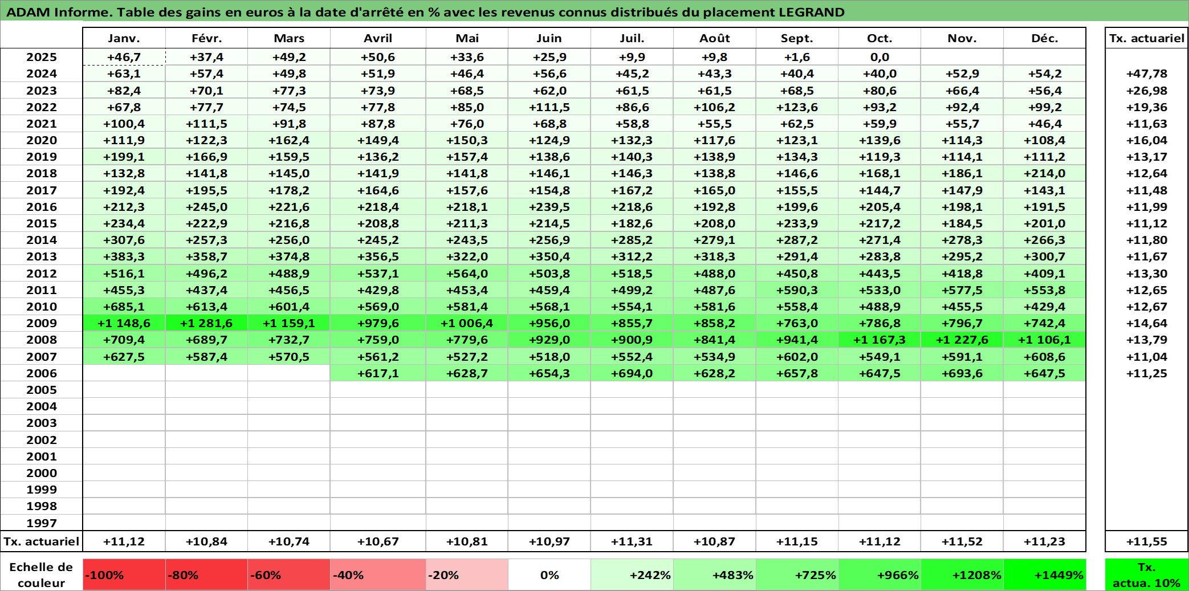
Task: Select the Févr. column header
Action: coord(206,38)
